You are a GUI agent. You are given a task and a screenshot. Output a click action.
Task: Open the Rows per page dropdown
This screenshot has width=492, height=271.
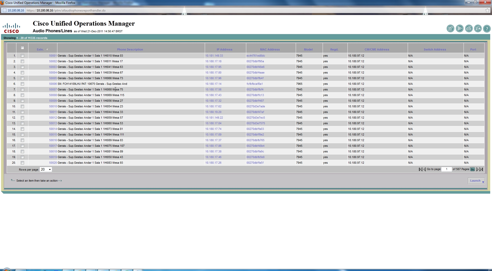pyautogui.click(x=46, y=169)
